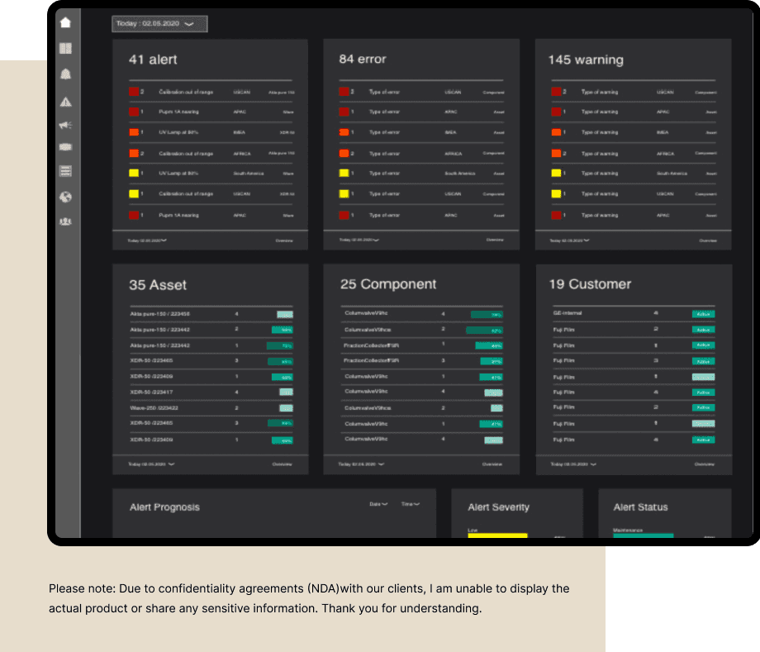The height and width of the screenshot is (652, 760).
Task: Click the progress bar for XDR-50 /223417
Action: point(286,393)
